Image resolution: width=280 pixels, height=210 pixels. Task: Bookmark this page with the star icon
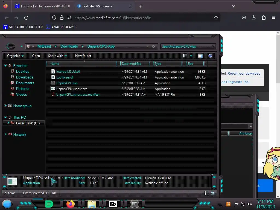click(x=216, y=17)
